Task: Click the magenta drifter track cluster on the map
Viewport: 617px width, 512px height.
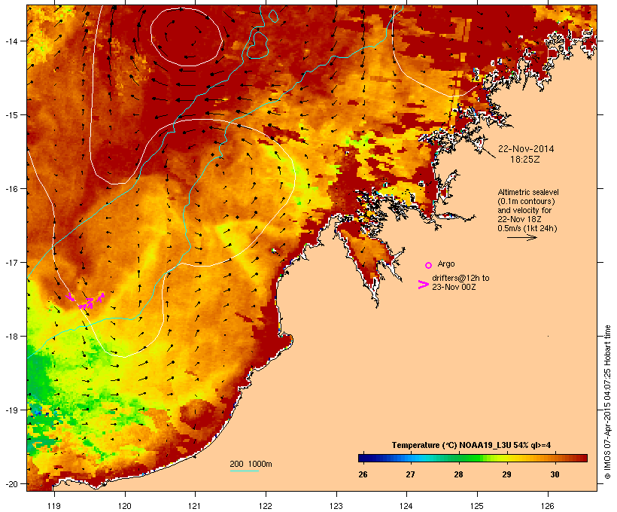Action: 86,301
